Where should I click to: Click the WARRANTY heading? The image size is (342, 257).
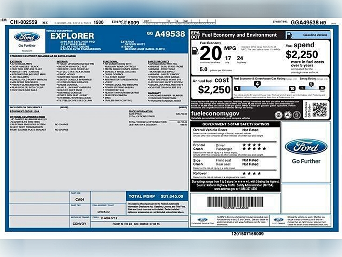pos(154,93)
